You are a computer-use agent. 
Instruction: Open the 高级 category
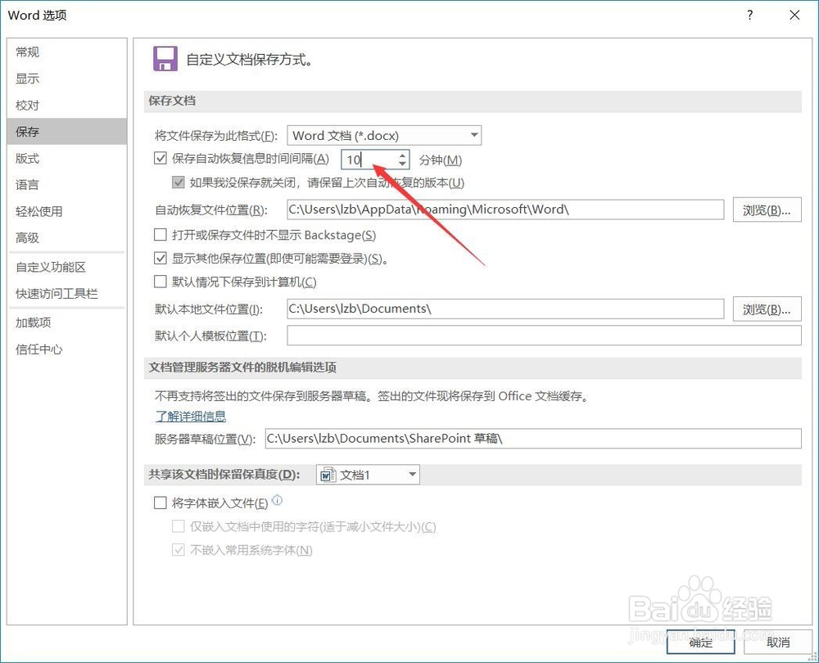point(67,238)
